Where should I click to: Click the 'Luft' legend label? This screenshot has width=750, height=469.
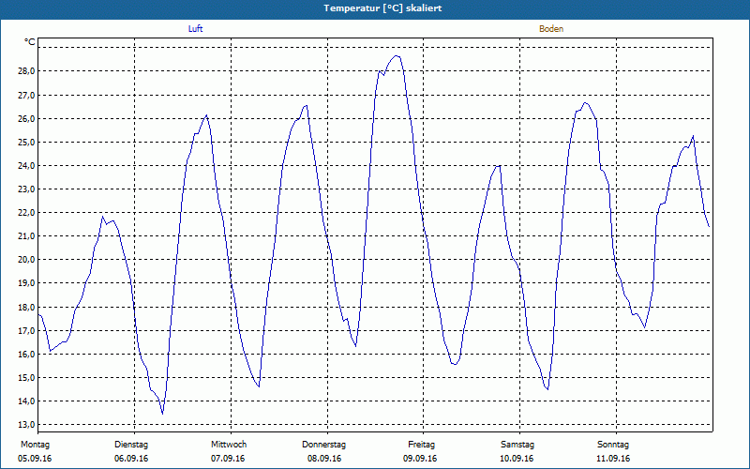(195, 29)
